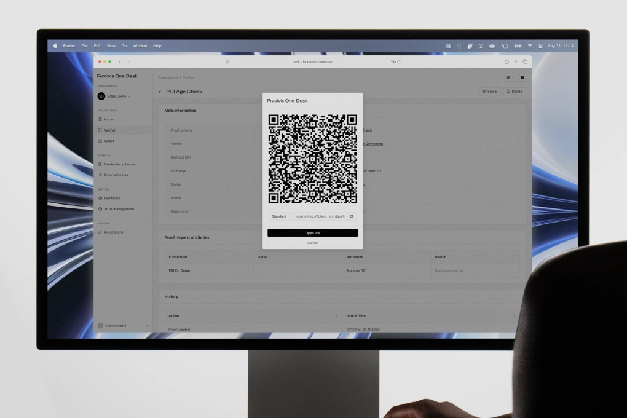Click Not answered yet result cell
The width and height of the screenshot is (627, 418).
point(449,270)
